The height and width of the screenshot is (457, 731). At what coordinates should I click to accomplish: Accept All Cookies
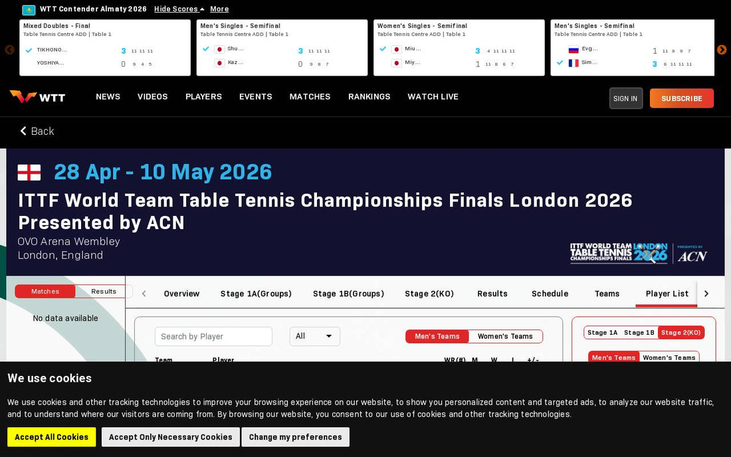pos(51,437)
